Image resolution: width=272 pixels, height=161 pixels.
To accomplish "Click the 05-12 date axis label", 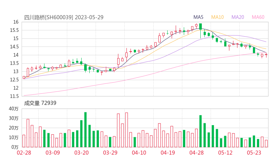I will tap(225, 153).
